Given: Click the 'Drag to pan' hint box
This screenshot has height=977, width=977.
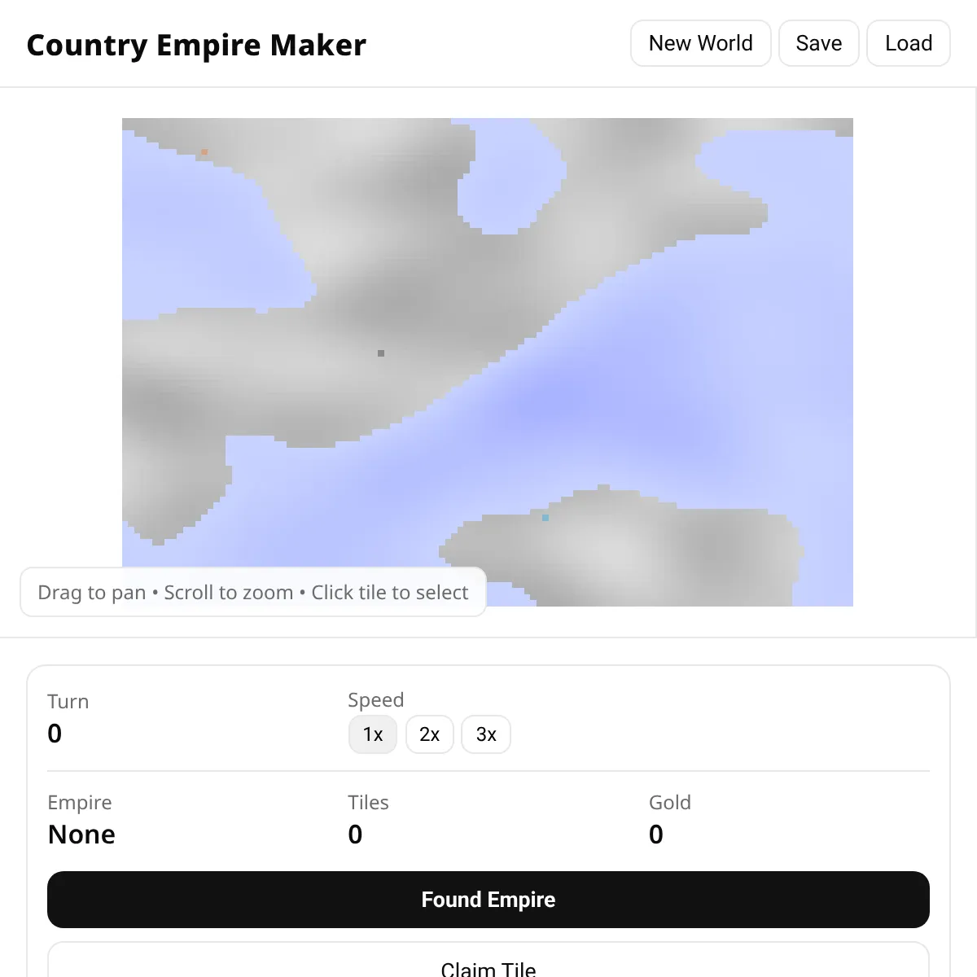Looking at the screenshot, I should tap(253, 592).
